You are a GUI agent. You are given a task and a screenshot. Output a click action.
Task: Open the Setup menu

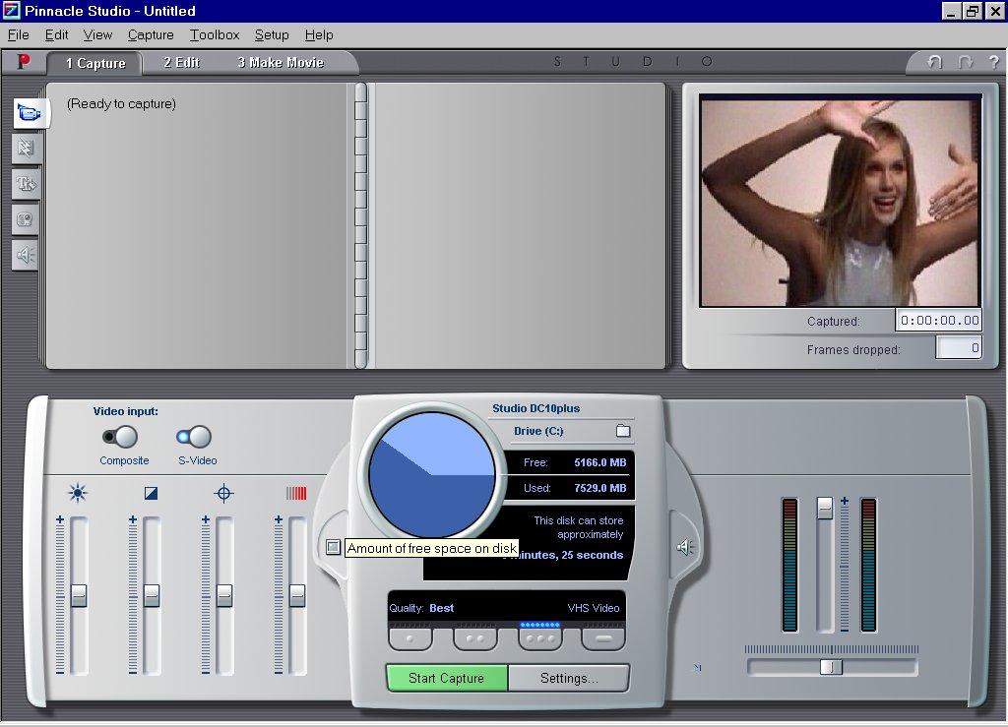pos(272,34)
